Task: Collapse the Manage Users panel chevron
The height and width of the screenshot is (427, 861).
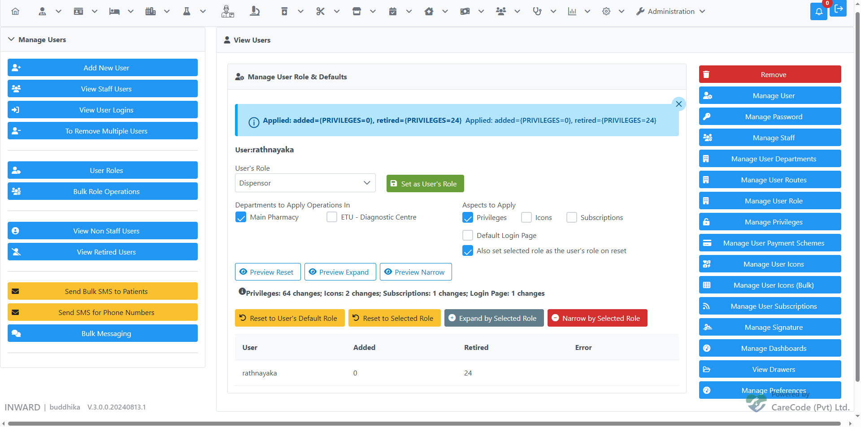Action: click(12, 39)
